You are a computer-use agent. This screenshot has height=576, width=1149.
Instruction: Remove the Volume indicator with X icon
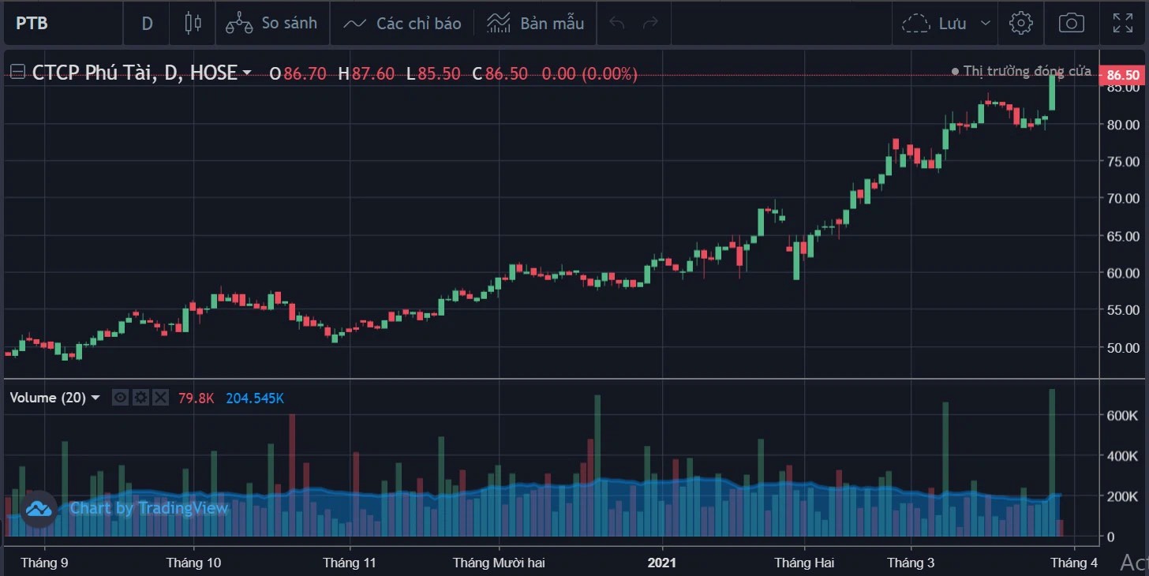160,398
